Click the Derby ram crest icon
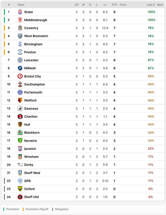The width and height of the screenshot is (166, 215). click(x=20, y=165)
